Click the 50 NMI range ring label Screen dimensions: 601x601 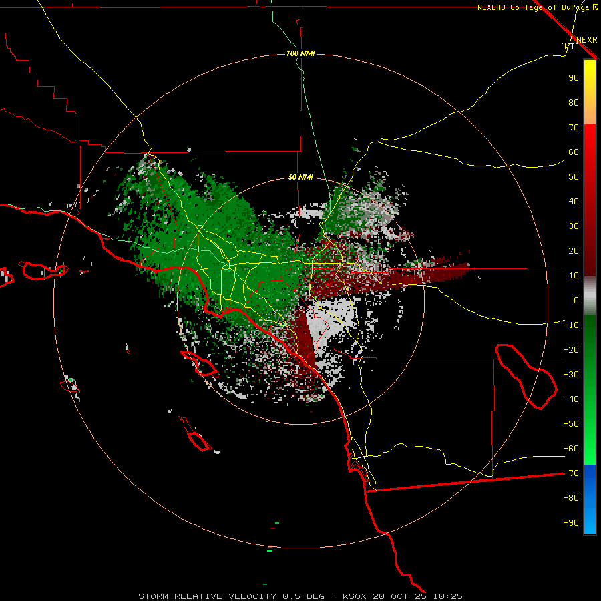(300, 177)
